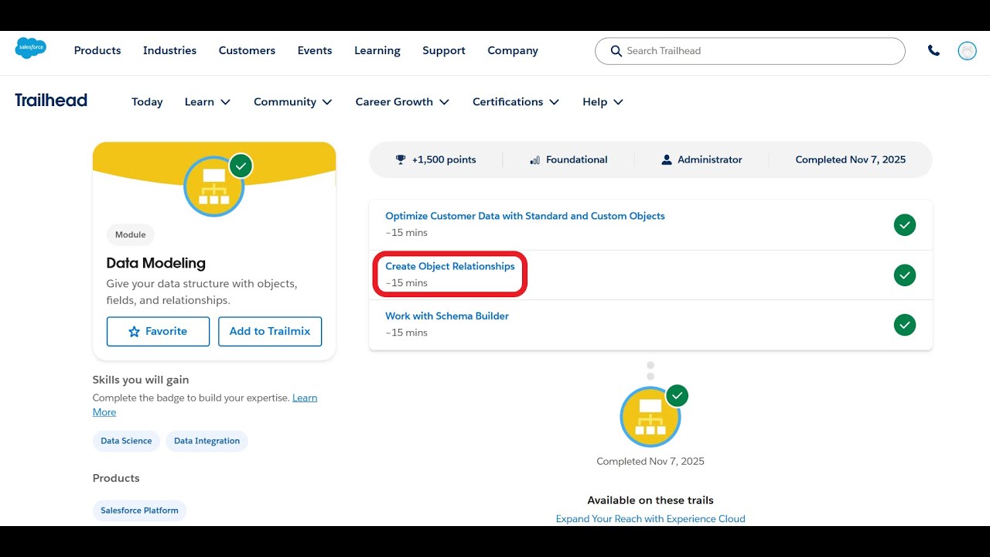Image resolution: width=990 pixels, height=557 pixels.
Task: Click the Learn More skills link
Action: tap(305, 398)
